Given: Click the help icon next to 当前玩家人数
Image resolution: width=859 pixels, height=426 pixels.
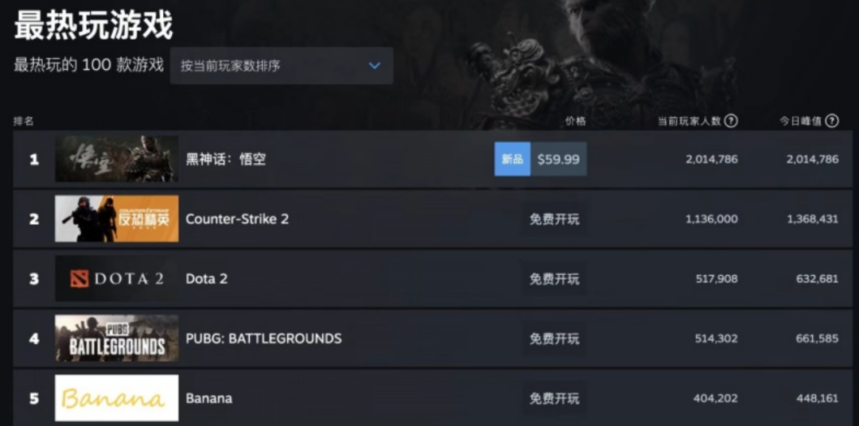Looking at the screenshot, I should click(x=731, y=121).
